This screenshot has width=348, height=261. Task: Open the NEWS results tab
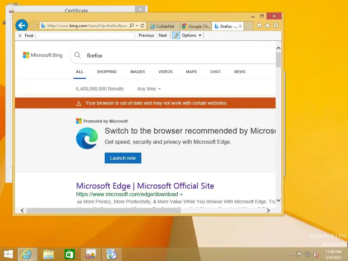tap(240, 72)
